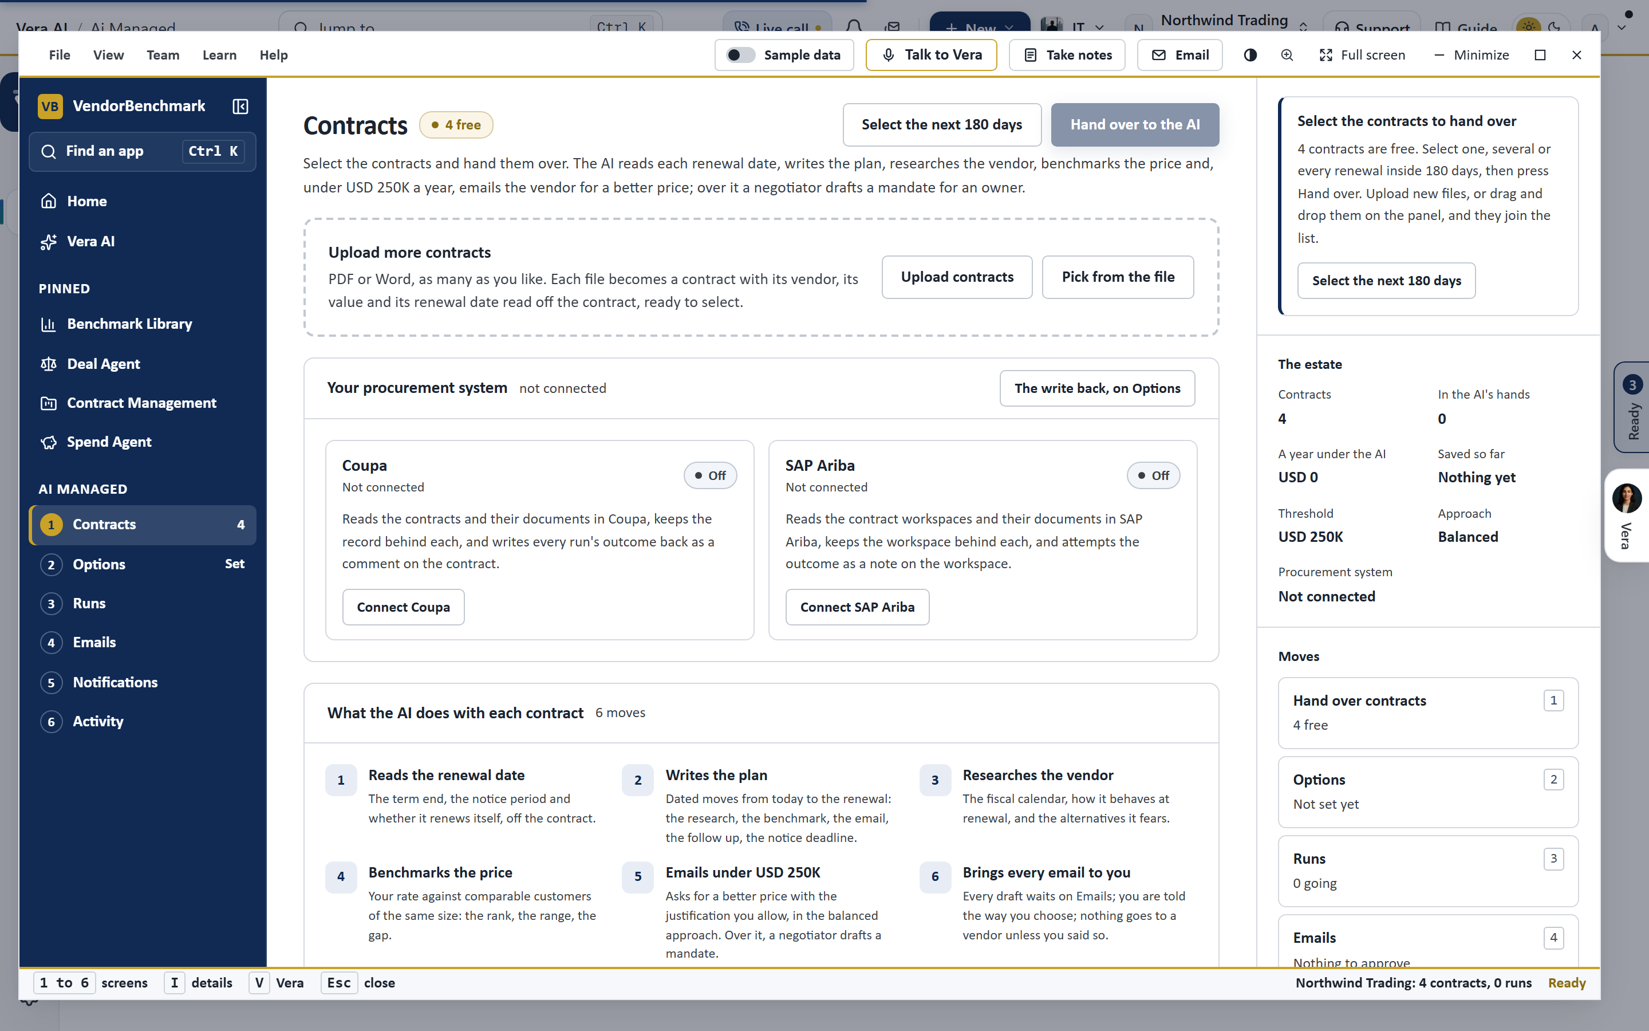Click Talk to Vera button
1649x1031 pixels.
[x=931, y=55]
